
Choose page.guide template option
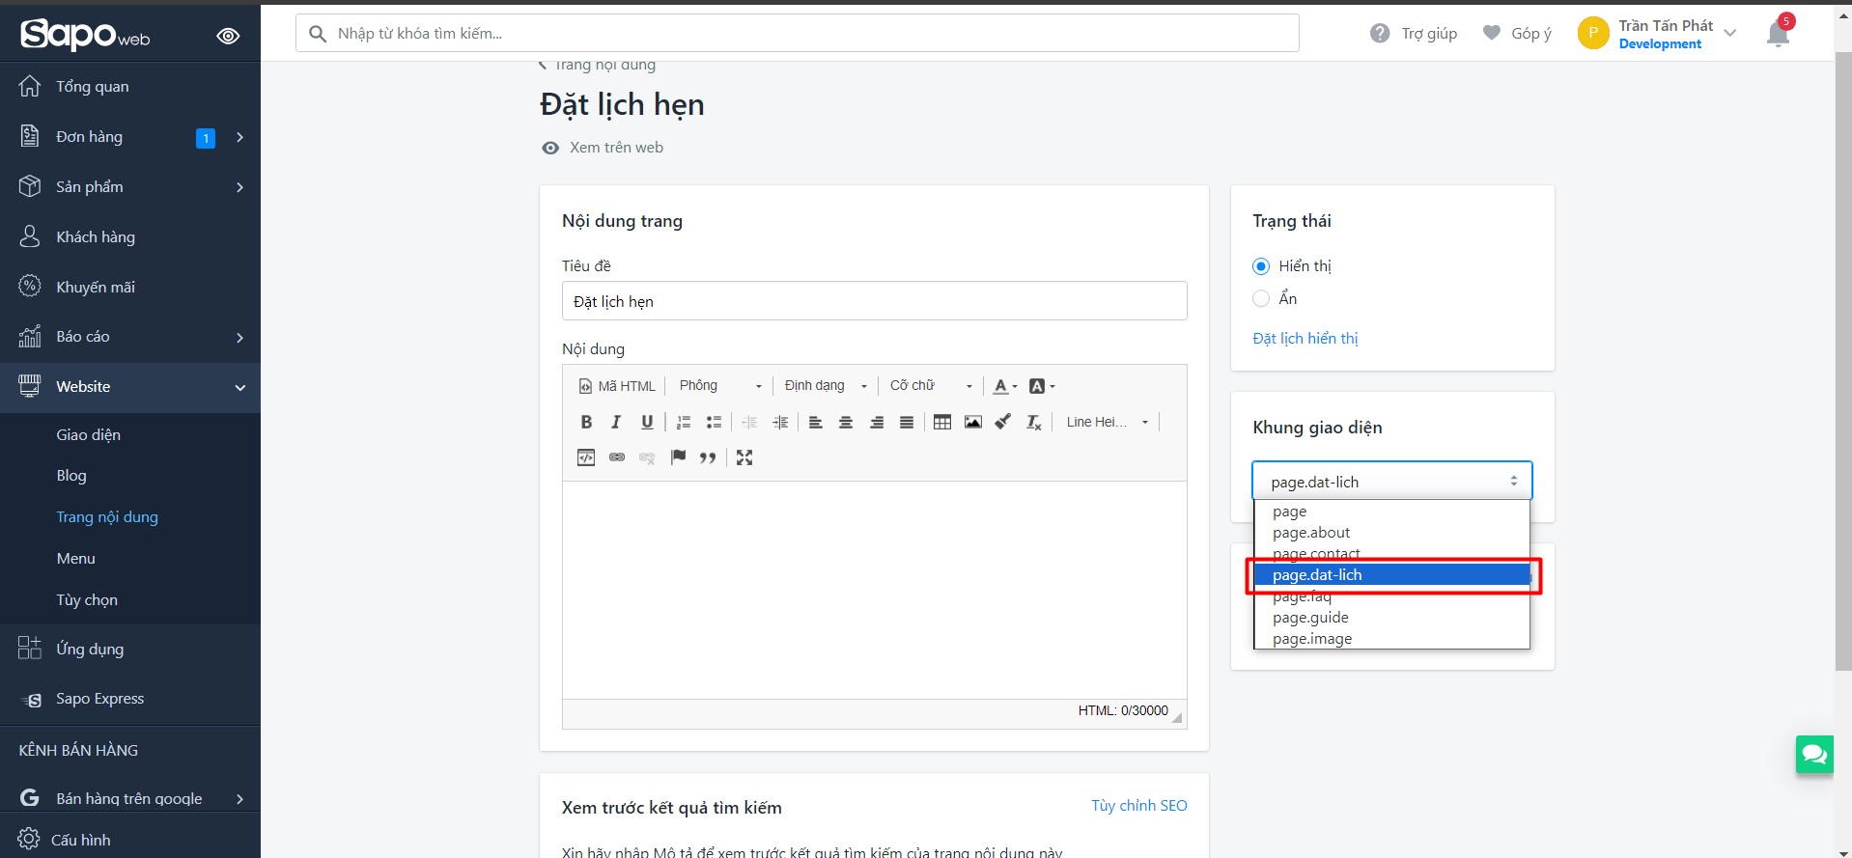[1391, 618]
